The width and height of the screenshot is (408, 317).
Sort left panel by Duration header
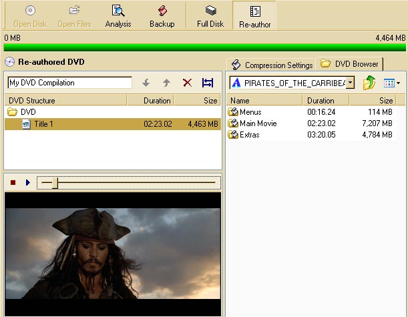click(150, 100)
